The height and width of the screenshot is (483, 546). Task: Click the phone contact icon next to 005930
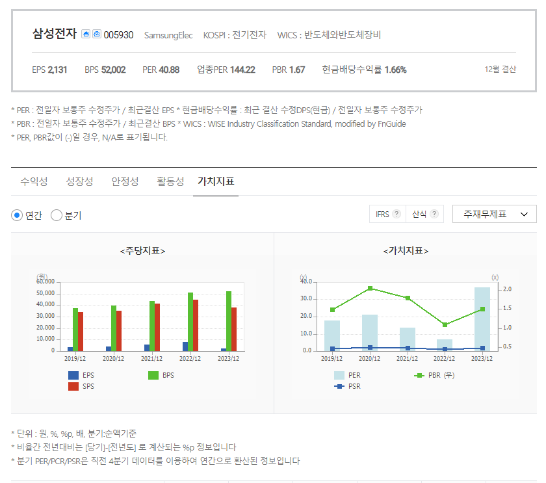[97, 34]
